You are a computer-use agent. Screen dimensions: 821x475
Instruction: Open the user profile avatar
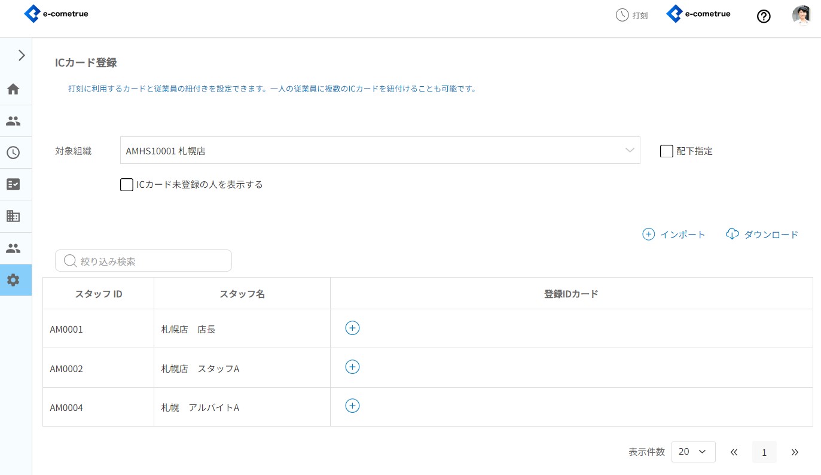coord(801,16)
